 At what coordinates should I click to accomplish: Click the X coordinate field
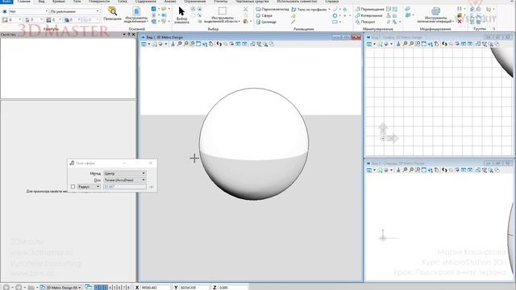[x=156, y=288]
